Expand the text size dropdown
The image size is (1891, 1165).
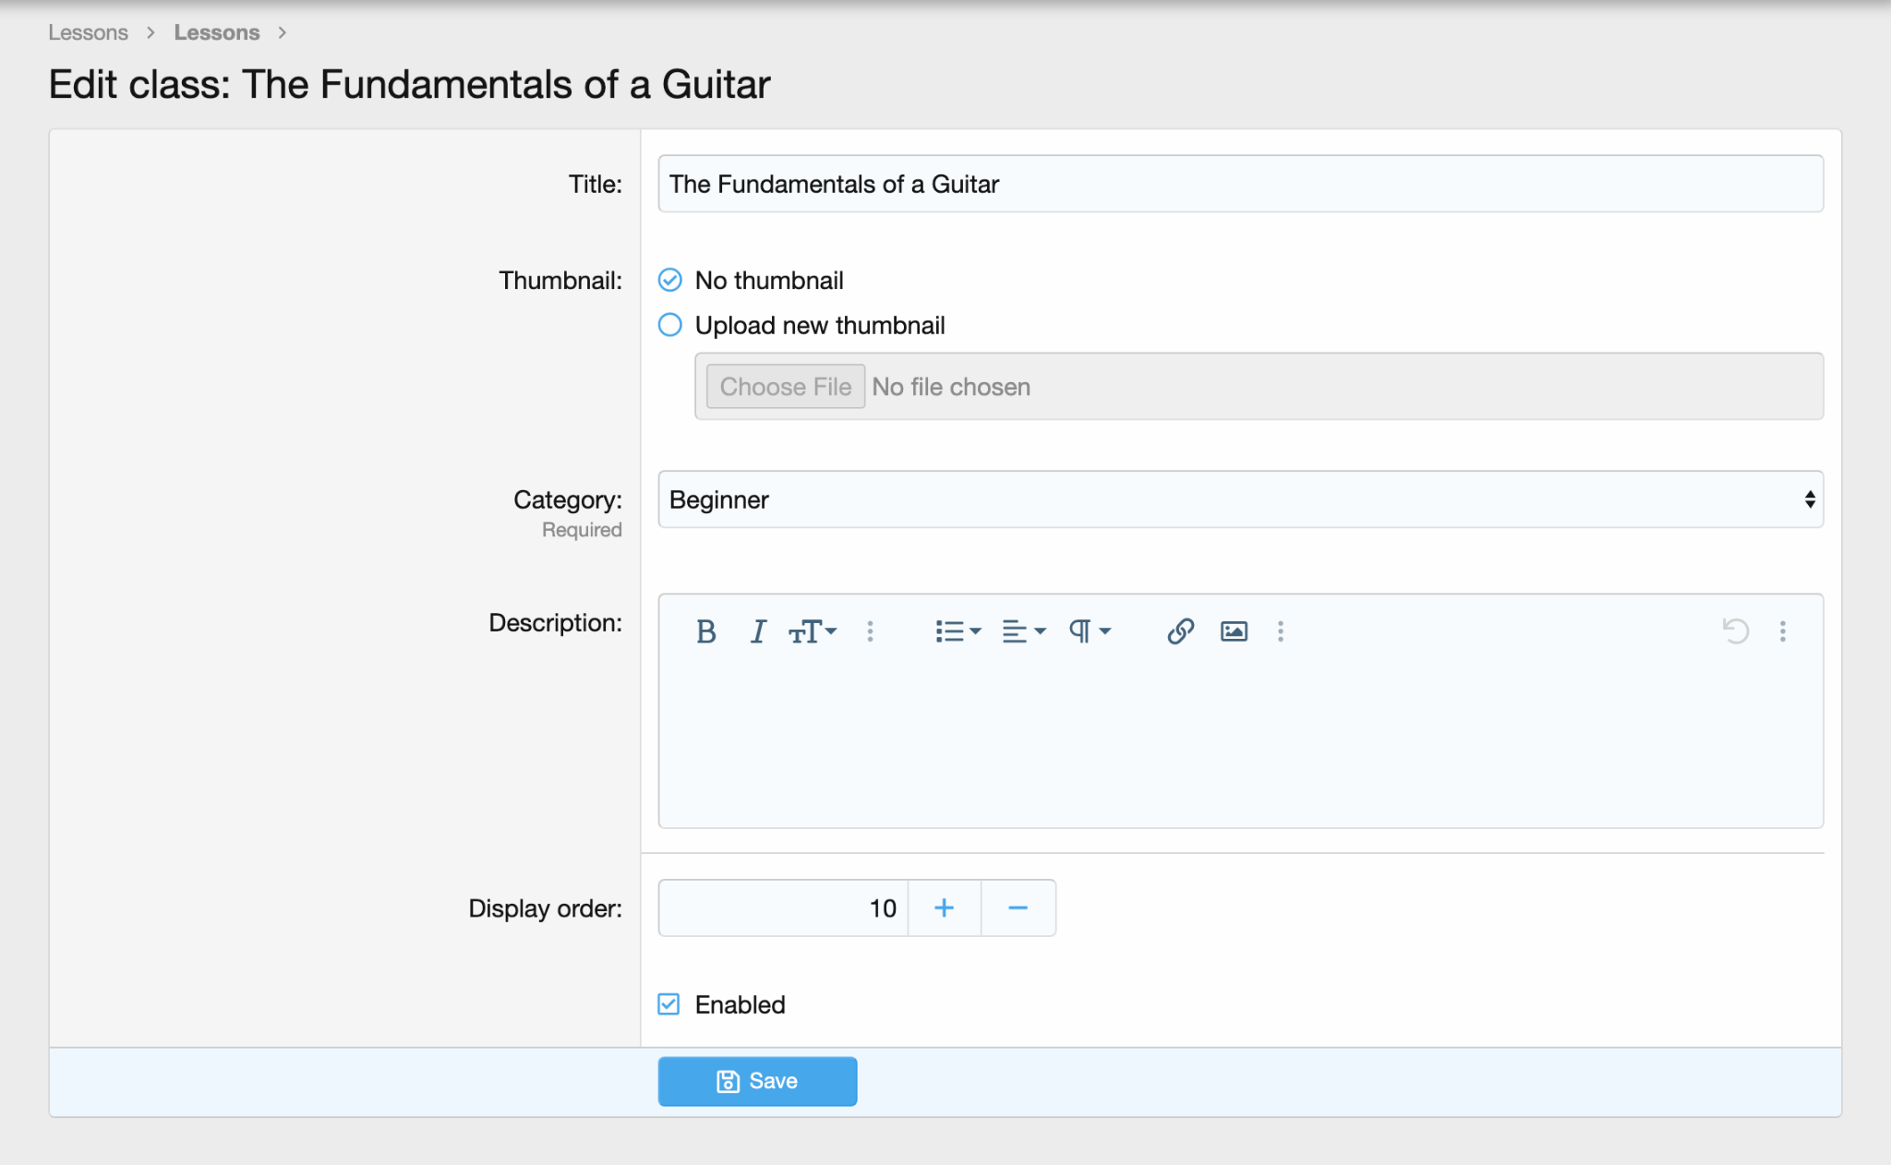(x=813, y=631)
